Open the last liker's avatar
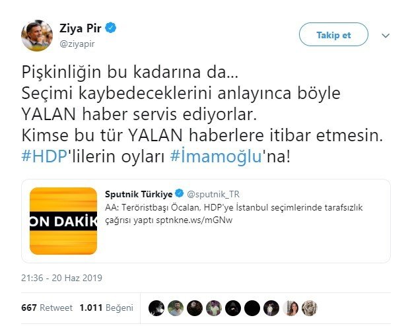Viewport: 408px width, 326px height. (310, 308)
